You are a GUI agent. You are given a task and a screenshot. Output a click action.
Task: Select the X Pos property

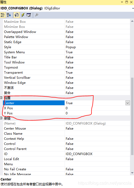(x=34, y=108)
